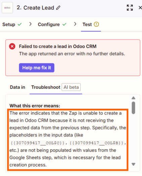Click the red error X icon
Viewport: 142px width, 176px height.
point(12,46)
